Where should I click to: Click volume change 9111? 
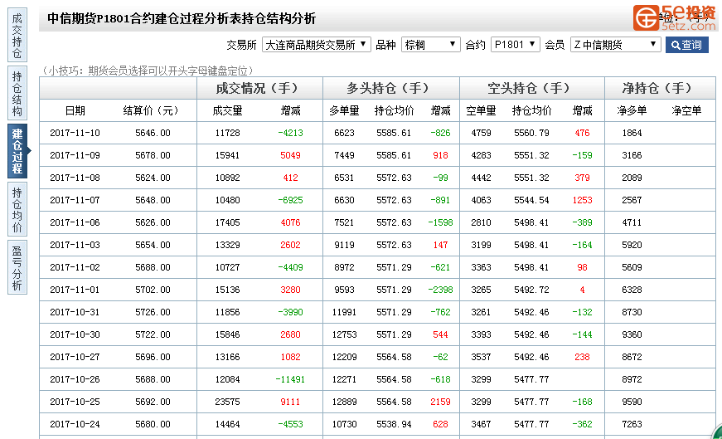(290, 402)
